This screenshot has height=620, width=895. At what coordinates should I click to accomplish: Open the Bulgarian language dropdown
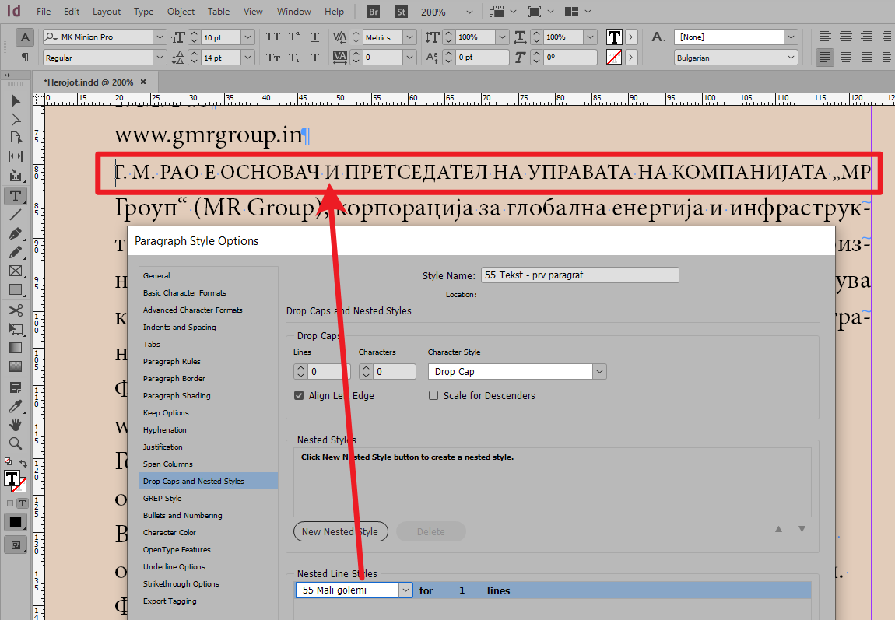[791, 58]
